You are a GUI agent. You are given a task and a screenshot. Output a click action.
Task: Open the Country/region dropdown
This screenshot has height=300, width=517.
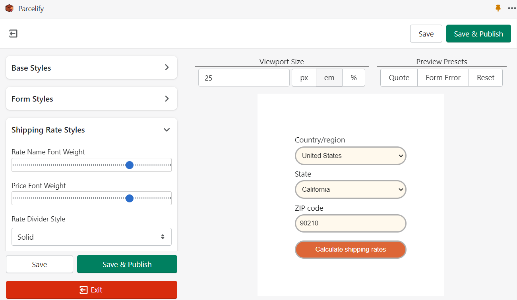pyautogui.click(x=350, y=156)
